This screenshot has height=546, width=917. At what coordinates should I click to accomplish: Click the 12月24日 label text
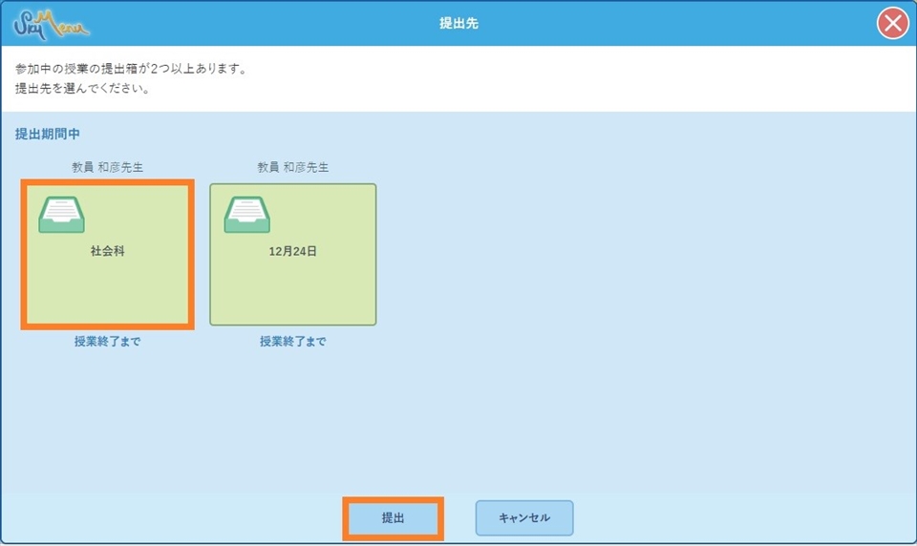[293, 253]
